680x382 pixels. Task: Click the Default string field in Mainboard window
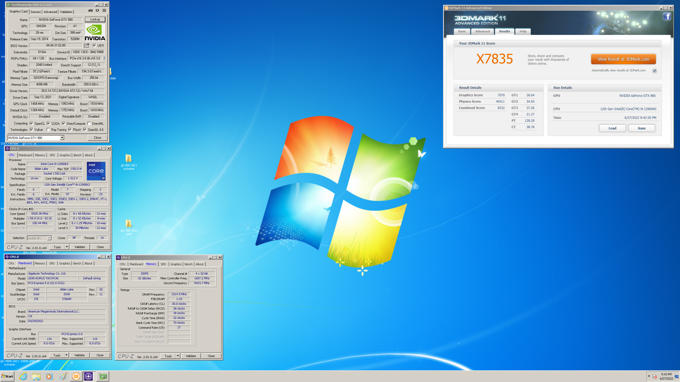[x=92, y=278]
